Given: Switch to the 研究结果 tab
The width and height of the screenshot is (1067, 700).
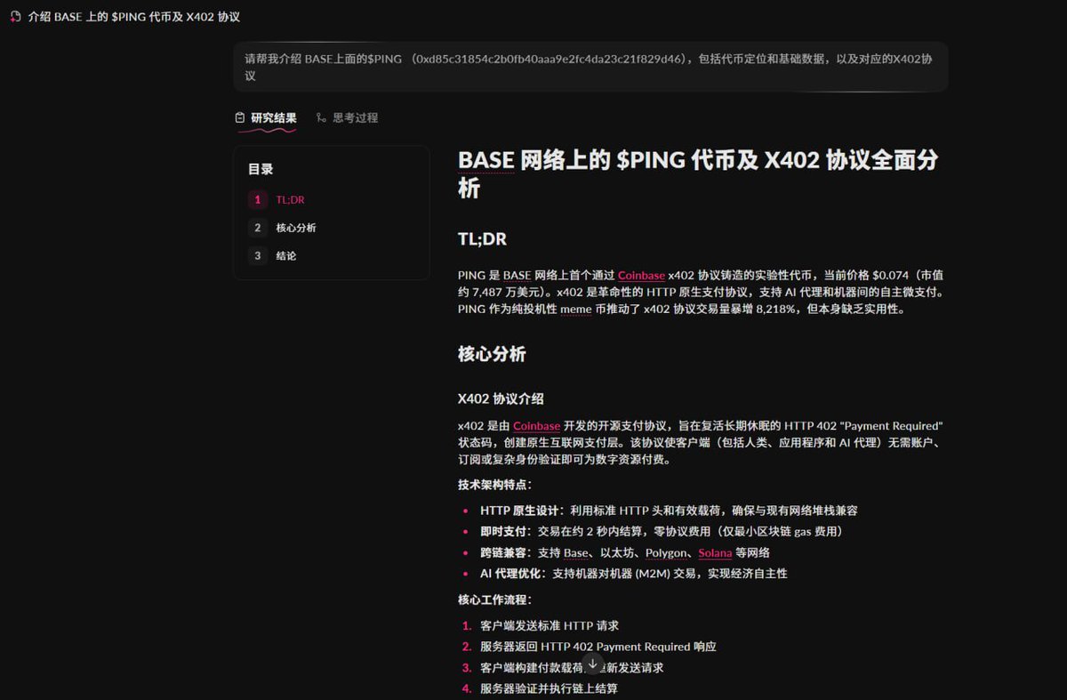Looking at the screenshot, I should coord(265,117).
